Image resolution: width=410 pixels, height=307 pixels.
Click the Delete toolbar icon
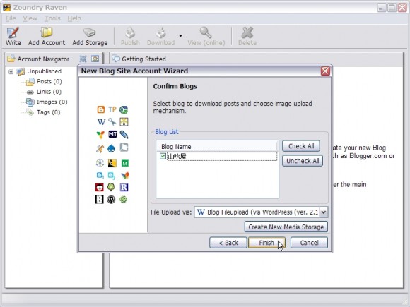pos(247,37)
